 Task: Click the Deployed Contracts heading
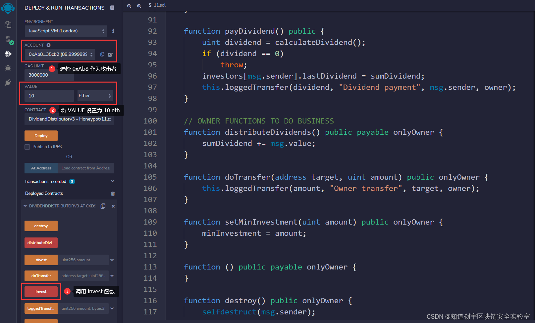pos(44,194)
